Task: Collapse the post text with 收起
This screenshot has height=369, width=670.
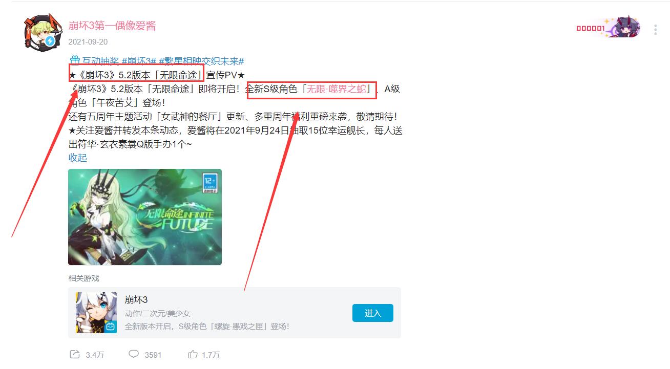Action: click(x=78, y=158)
